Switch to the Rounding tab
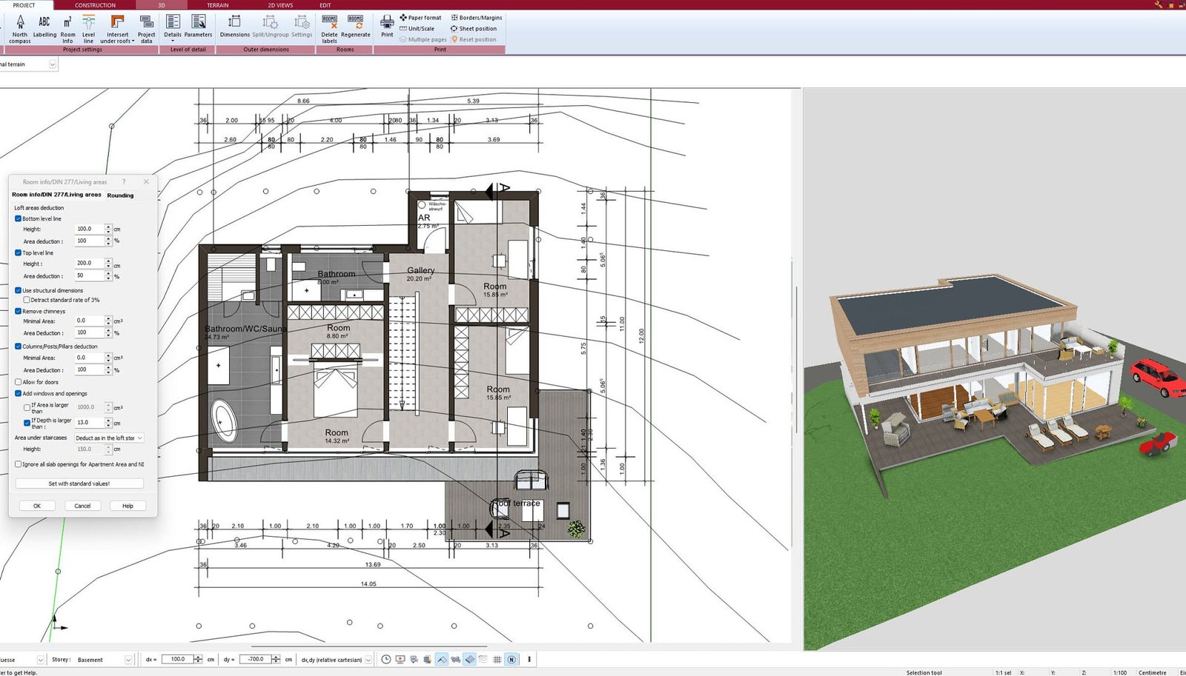The height and width of the screenshot is (676, 1186). tap(120, 195)
